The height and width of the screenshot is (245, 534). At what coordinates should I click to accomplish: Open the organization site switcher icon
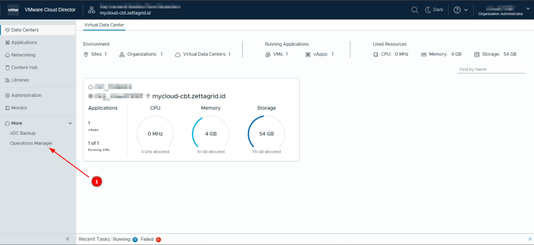tap(91, 10)
